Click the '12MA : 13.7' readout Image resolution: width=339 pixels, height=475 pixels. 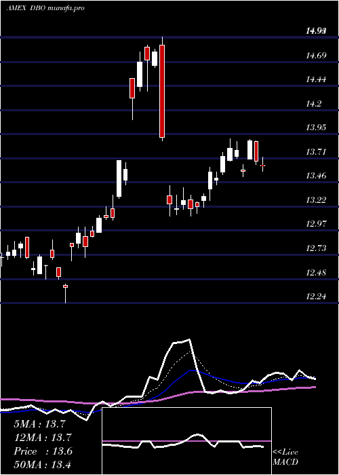43,438
